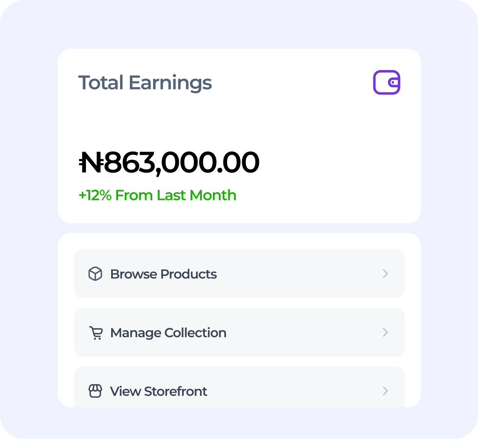478x439 pixels.
Task: Click the +12% From Last Month text
Action: (157, 195)
